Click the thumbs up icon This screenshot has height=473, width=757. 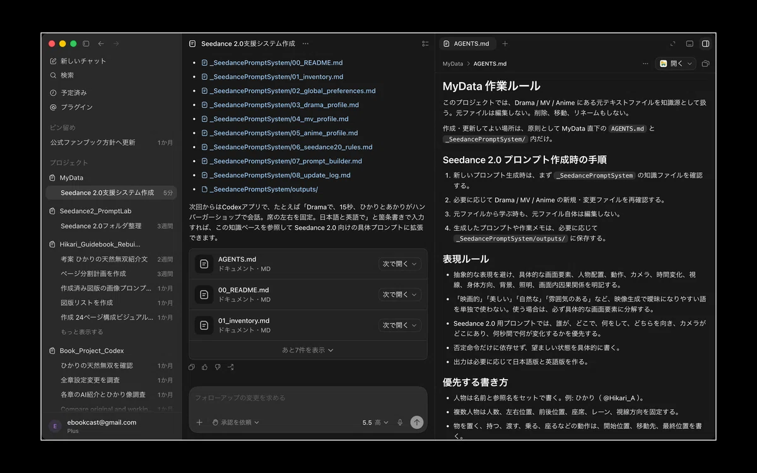[204, 367]
